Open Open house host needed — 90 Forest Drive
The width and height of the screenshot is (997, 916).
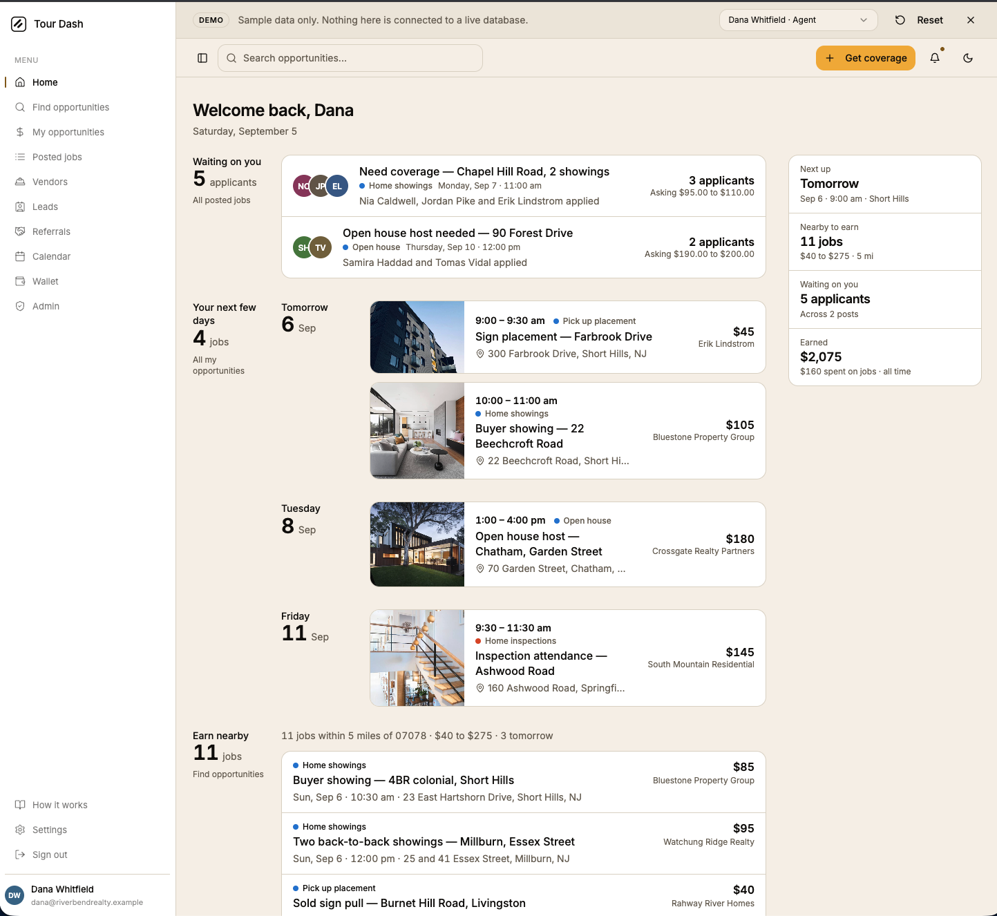coord(524,247)
